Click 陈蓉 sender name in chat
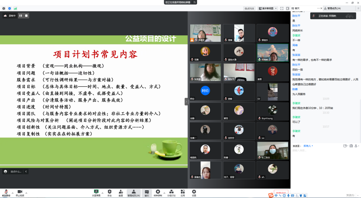Image resolution: width=361 pixels, height=198 pixels. [x=295, y=89]
